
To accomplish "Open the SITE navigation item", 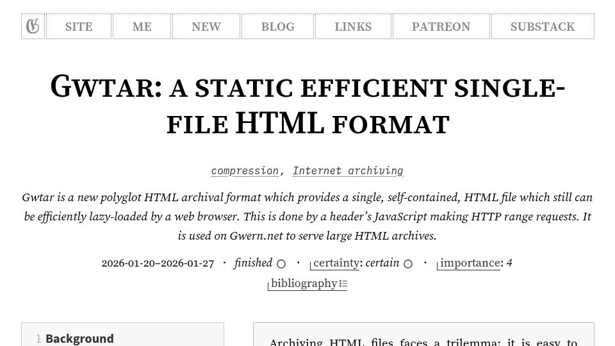I will [x=79, y=26].
